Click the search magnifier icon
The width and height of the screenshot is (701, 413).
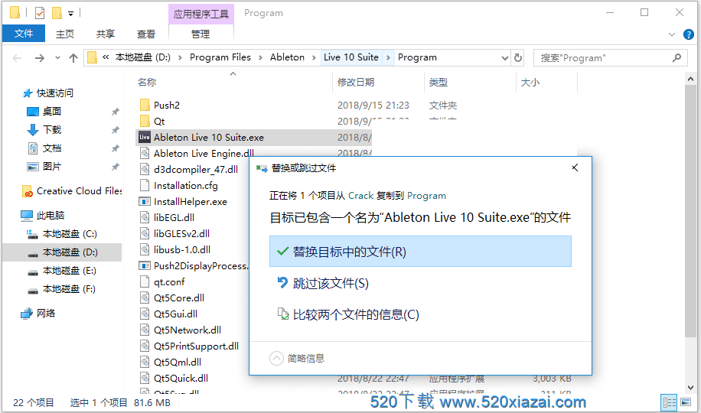(677, 57)
